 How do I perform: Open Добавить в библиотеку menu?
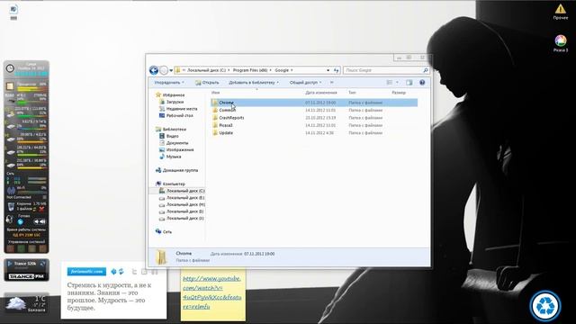[254, 83]
